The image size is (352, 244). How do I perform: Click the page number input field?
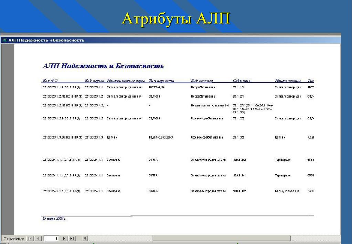click(x=51, y=238)
